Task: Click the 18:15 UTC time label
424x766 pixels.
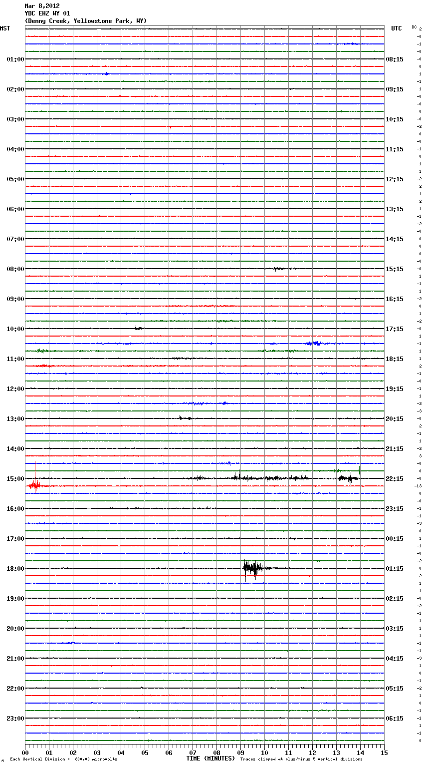Action: [x=395, y=359]
